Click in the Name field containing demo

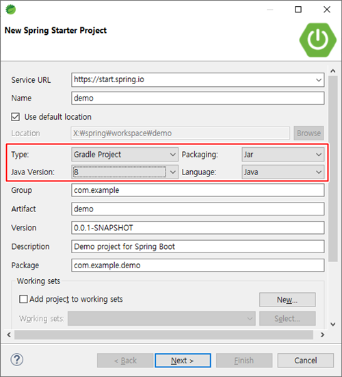tap(198, 98)
